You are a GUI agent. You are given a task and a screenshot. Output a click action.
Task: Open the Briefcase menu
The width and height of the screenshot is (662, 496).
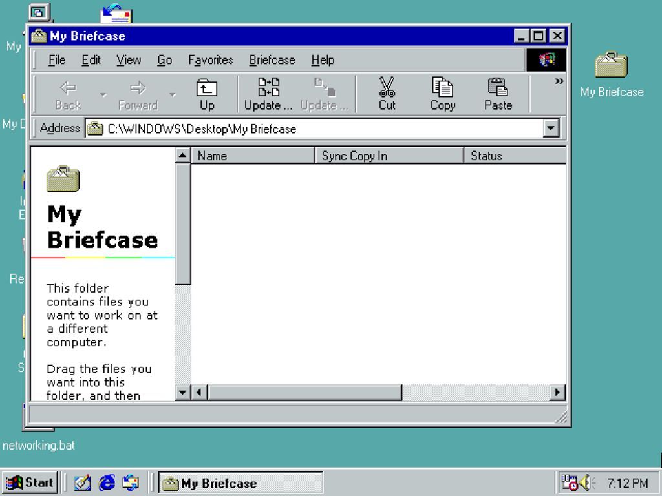point(272,60)
